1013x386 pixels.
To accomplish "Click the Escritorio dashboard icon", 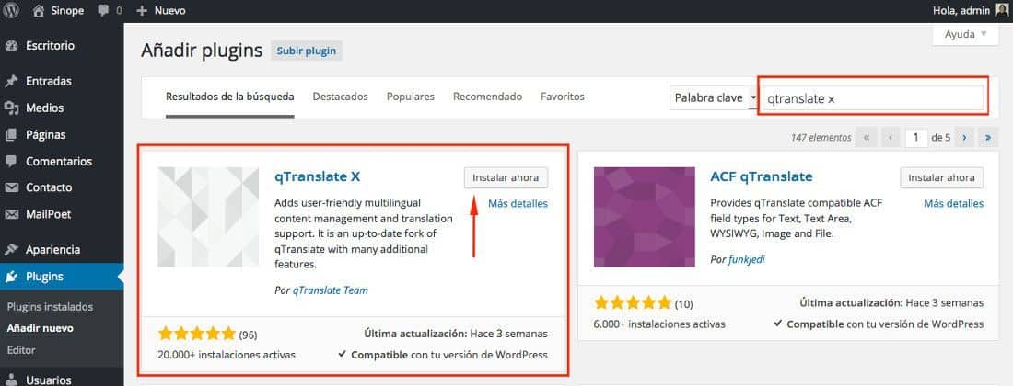I will (11, 46).
